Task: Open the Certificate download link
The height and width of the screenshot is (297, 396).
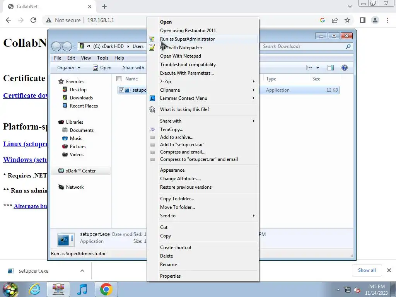Action: pos(25,96)
